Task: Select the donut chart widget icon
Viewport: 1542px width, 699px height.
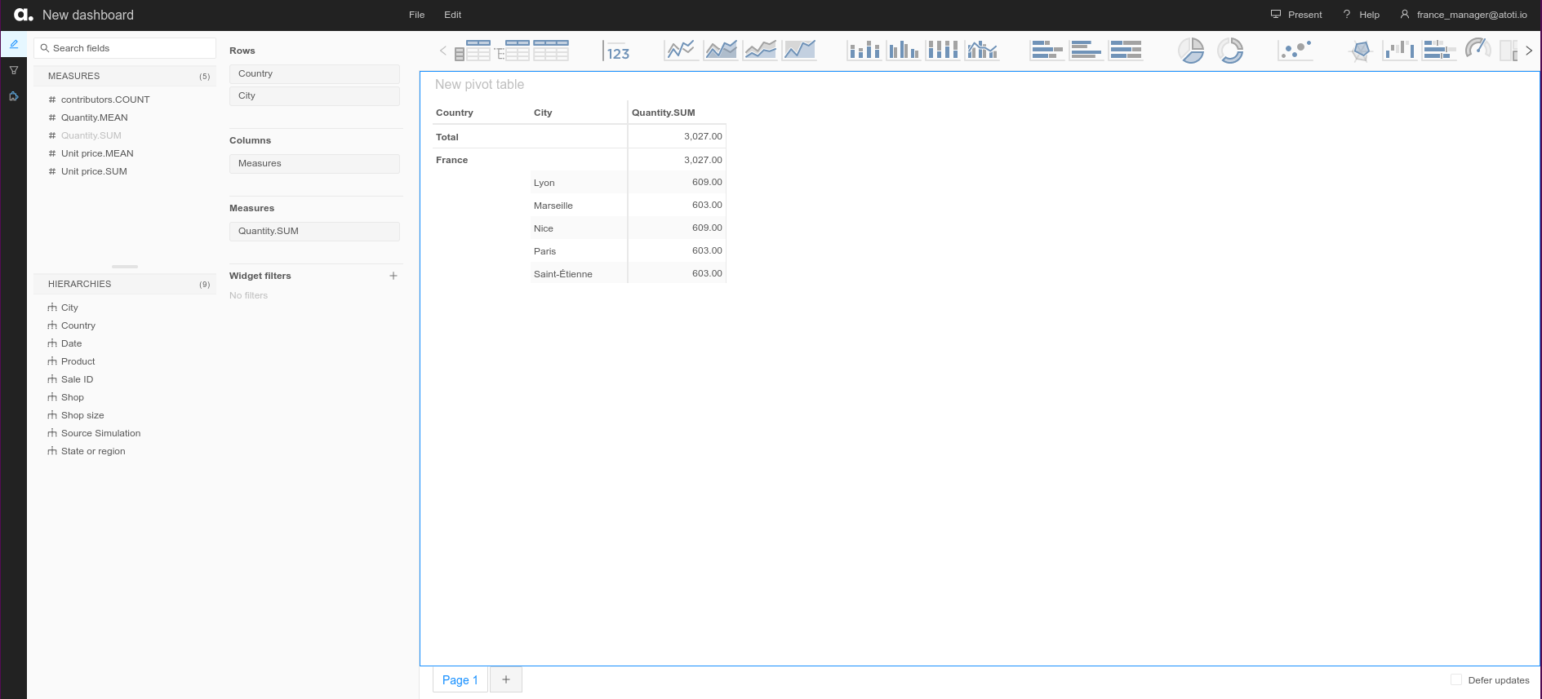Action: pyautogui.click(x=1230, y=51)
